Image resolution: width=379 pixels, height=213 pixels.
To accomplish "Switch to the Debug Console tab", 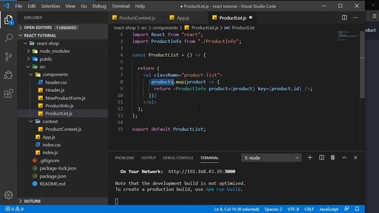I will click(178, 158).
